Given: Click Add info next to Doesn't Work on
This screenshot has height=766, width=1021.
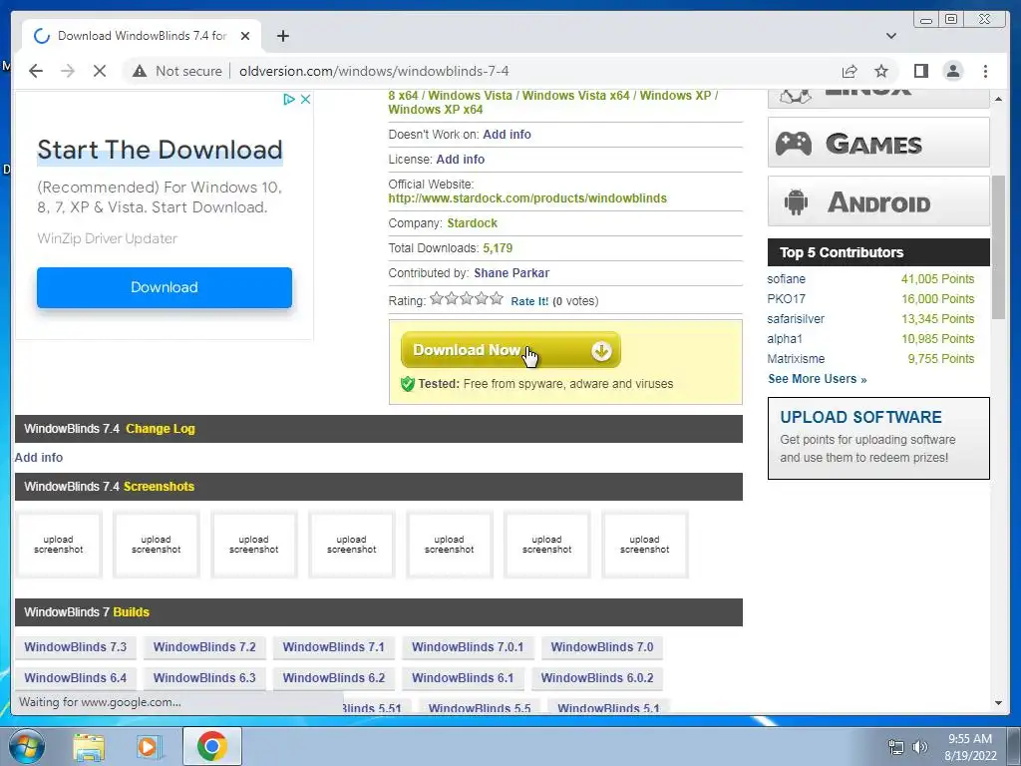Looking at the screenshot, I should 507,135.
